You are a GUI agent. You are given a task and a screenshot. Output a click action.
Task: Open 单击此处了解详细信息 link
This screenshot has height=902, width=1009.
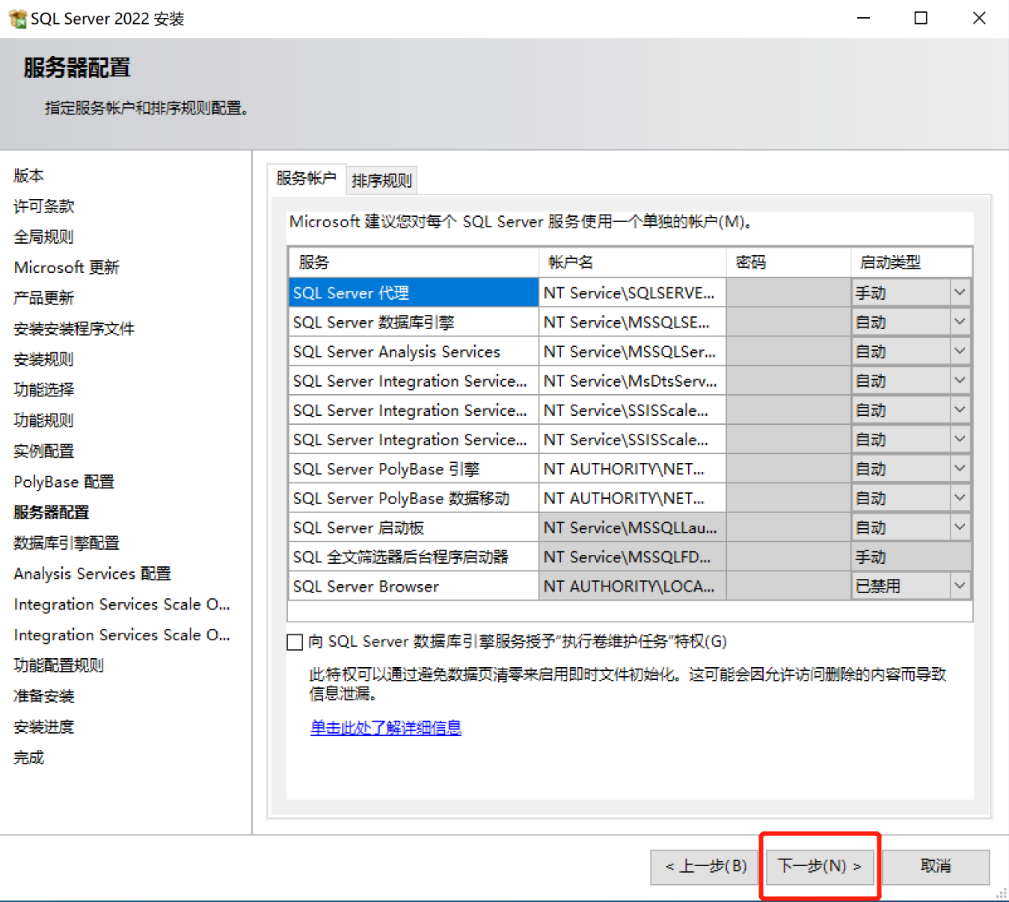click(385, 727)
